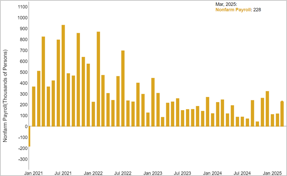
Task: Click the '100' y-axis tick label
Action: 24,116
